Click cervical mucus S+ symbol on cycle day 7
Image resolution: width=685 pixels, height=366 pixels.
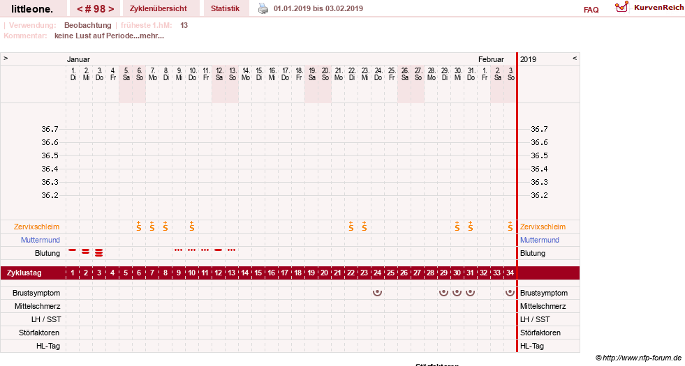point(152,226)
